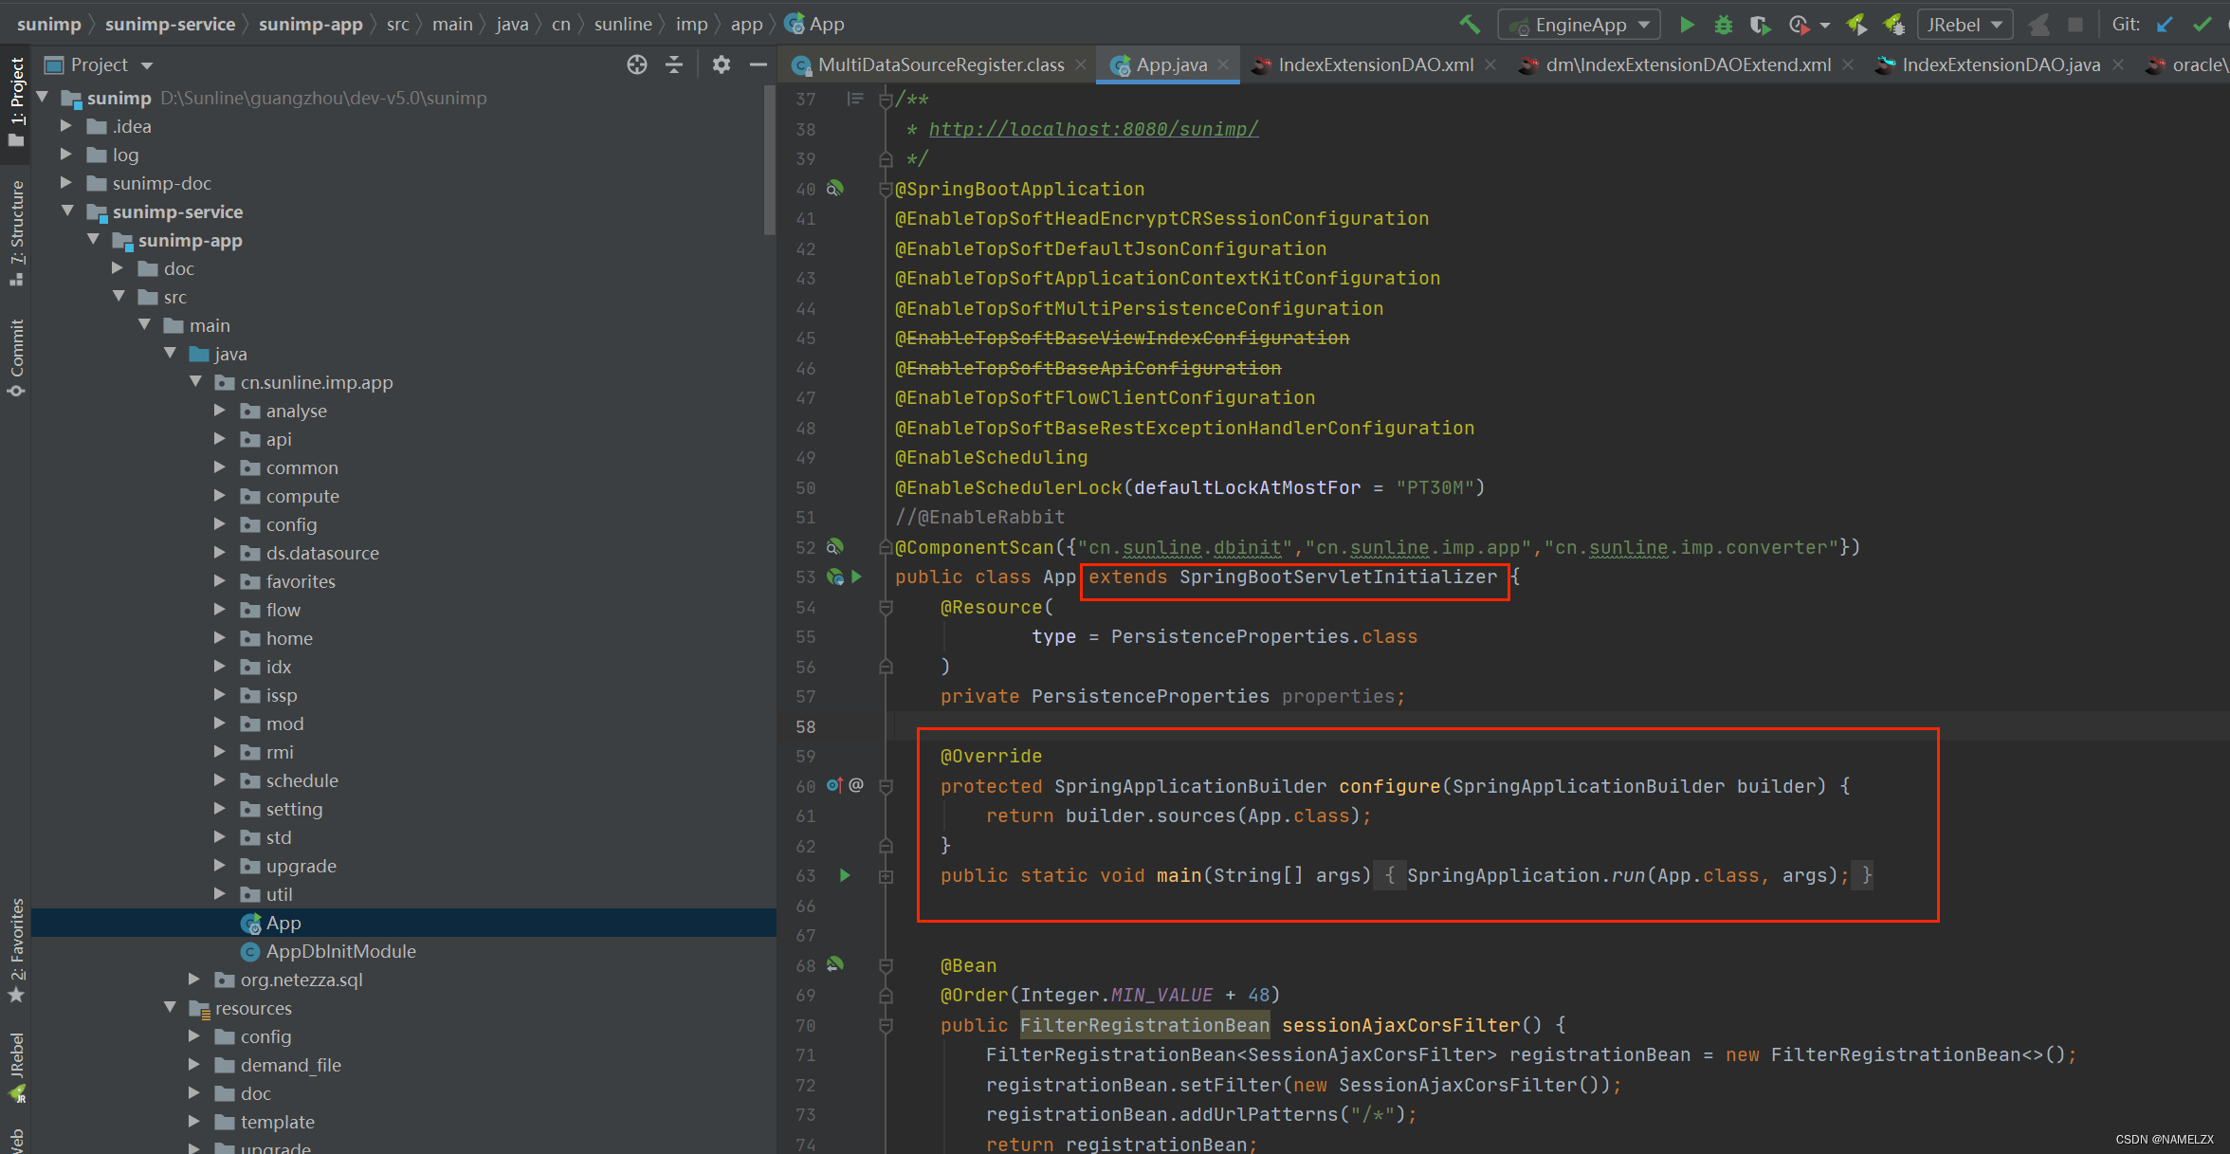This screenshot has width=2230, height=1154.
Task: Click the Build hammer icon
Action: click(1470, 25)
